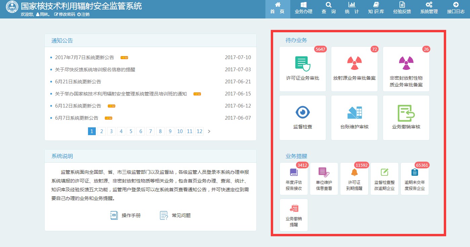Open 2017年7月7日系统更新公告 notice
The image size is (470, 247).
[x=84, y=57]
